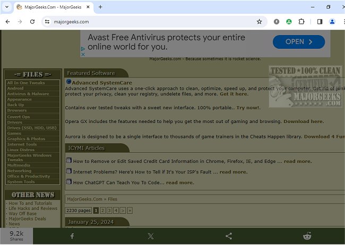The width and height of the screenshot is (345, 245).
Task: Reload the MajorGeeks page
Action: coord(32,22)
